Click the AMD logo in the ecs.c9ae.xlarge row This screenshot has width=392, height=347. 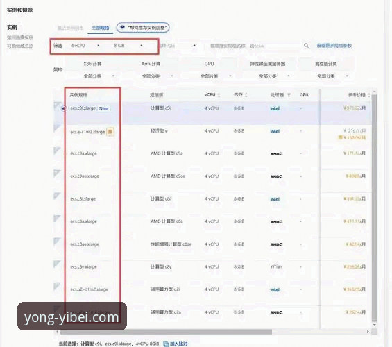click(277, 176)
